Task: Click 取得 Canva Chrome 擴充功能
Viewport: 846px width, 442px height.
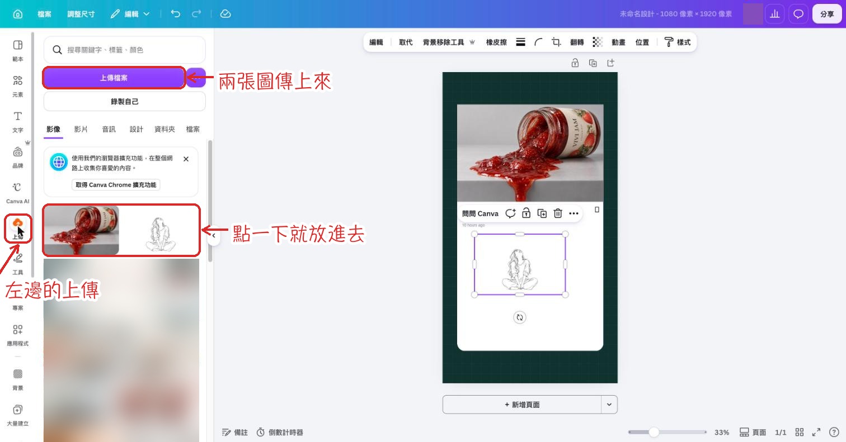Action: pyautogui.click(x=116, y=185)
